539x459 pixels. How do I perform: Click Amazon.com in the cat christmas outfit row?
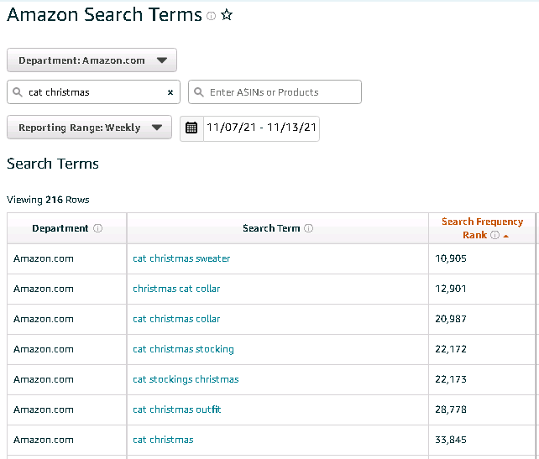tap(44, 409)
